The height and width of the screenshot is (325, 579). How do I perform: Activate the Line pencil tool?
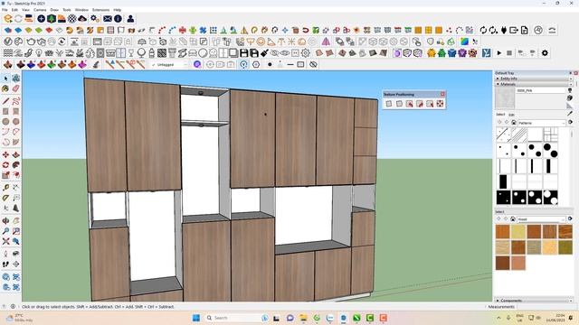[5, 101]
